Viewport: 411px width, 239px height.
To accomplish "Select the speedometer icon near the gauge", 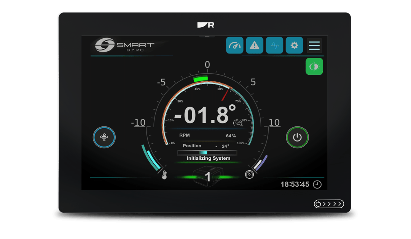I will coord(250,174).
